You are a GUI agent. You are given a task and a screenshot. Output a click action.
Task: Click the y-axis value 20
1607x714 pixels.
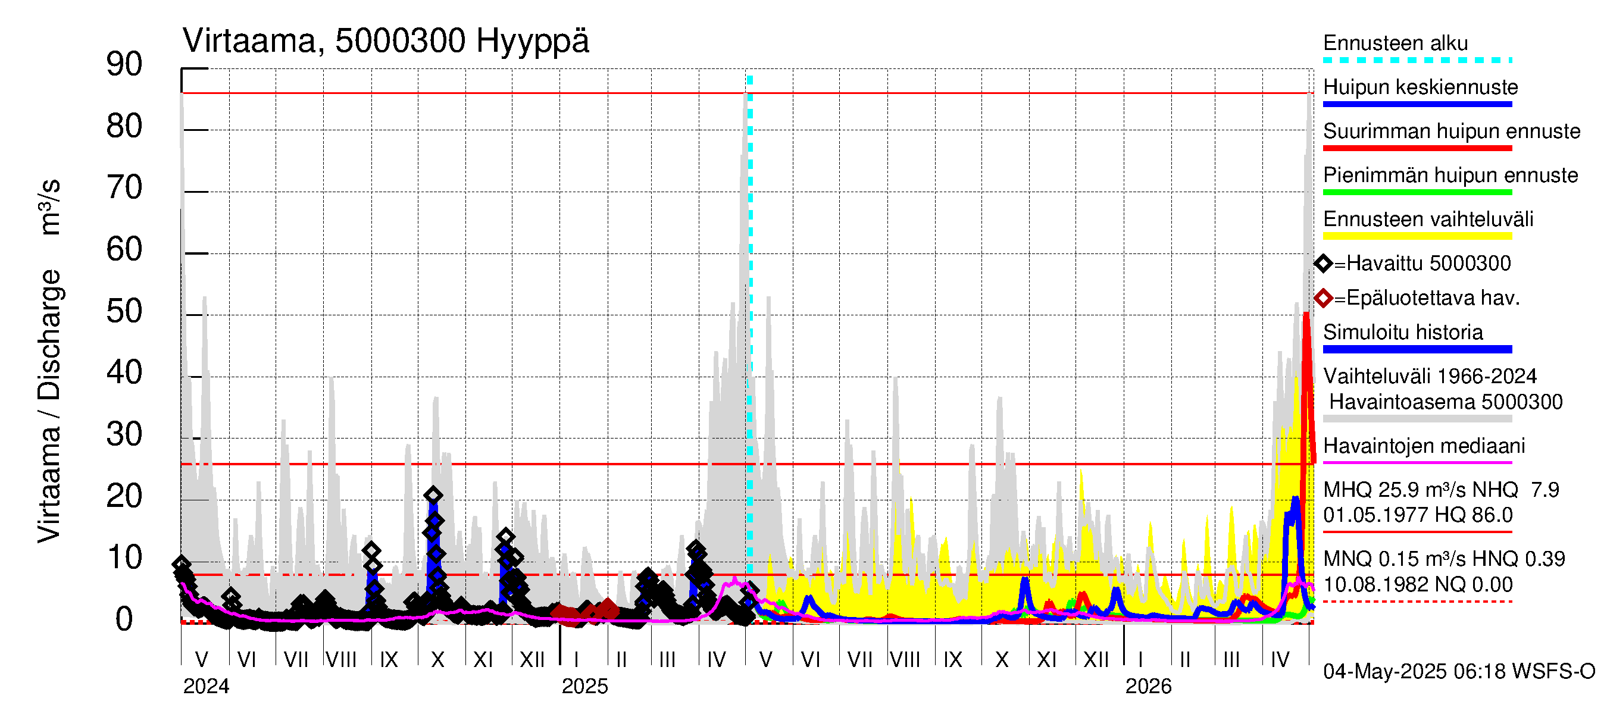[124, 496]
